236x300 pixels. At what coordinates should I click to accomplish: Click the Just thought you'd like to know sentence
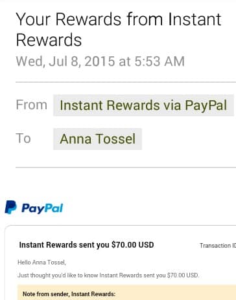[x=108, y=275]
